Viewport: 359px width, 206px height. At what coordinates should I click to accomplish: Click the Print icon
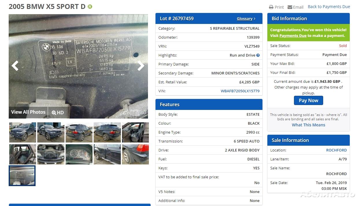coord(271,7)
